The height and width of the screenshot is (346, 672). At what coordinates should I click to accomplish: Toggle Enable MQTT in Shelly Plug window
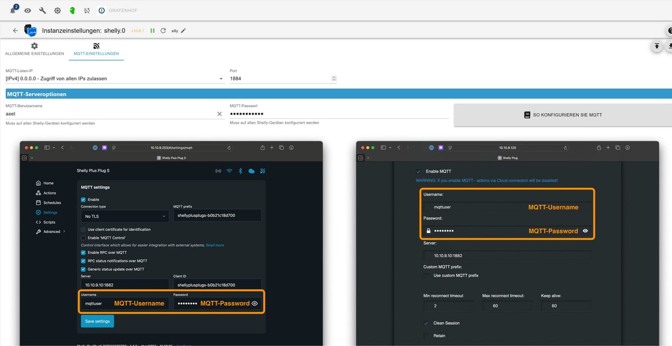pos(418,171)
